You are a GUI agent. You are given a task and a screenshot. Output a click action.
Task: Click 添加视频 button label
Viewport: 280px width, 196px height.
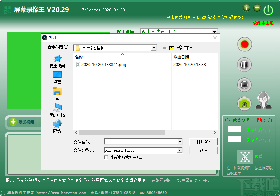click(26, 122)
